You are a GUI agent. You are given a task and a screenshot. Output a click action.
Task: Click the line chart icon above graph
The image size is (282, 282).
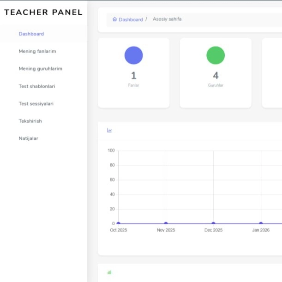[109, 130]
